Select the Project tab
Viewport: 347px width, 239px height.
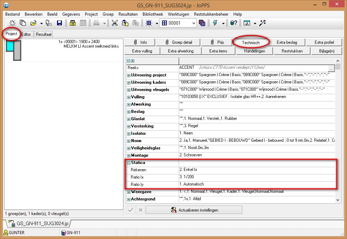click(11, 34)
